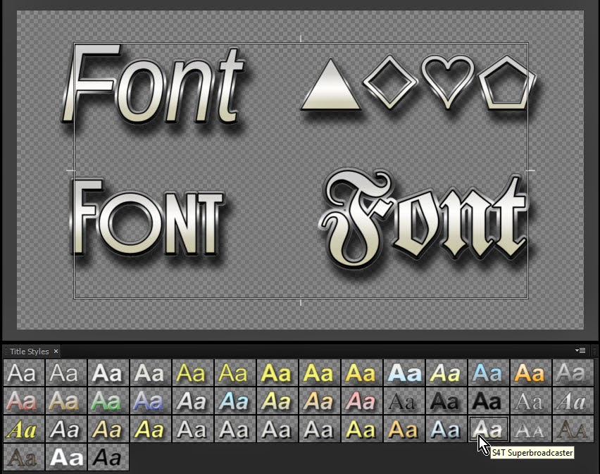
Task: Apply the blue gradient Aa style
Action: pyautogui.click(x=148, y=401)
